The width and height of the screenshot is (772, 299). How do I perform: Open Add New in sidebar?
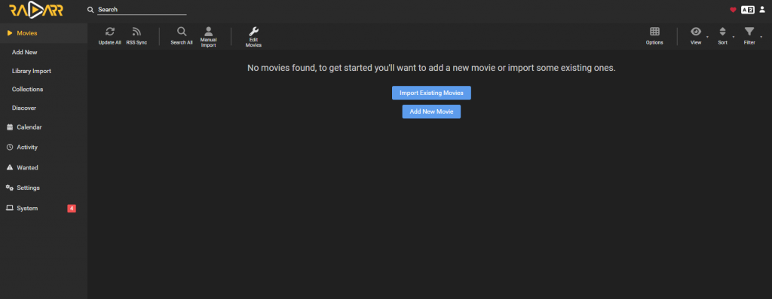pos(44,52)
